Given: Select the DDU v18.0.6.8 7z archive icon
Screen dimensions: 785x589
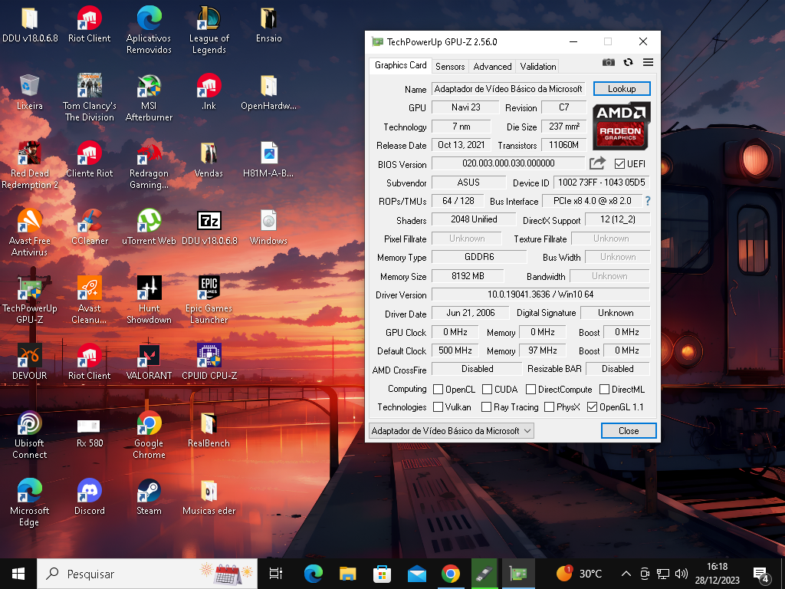Looking at the screenshot, I should 209,227.
